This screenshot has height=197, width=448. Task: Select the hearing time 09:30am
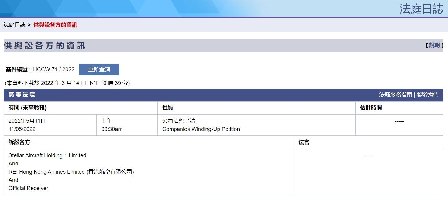click(x=112, y=129)
